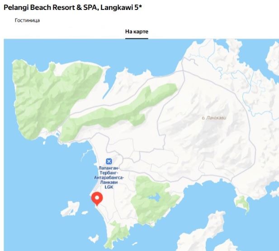This screenshot has width=279, height=251.
Task: Select the "о. Лангкави" island label
Action: (214, 117)
